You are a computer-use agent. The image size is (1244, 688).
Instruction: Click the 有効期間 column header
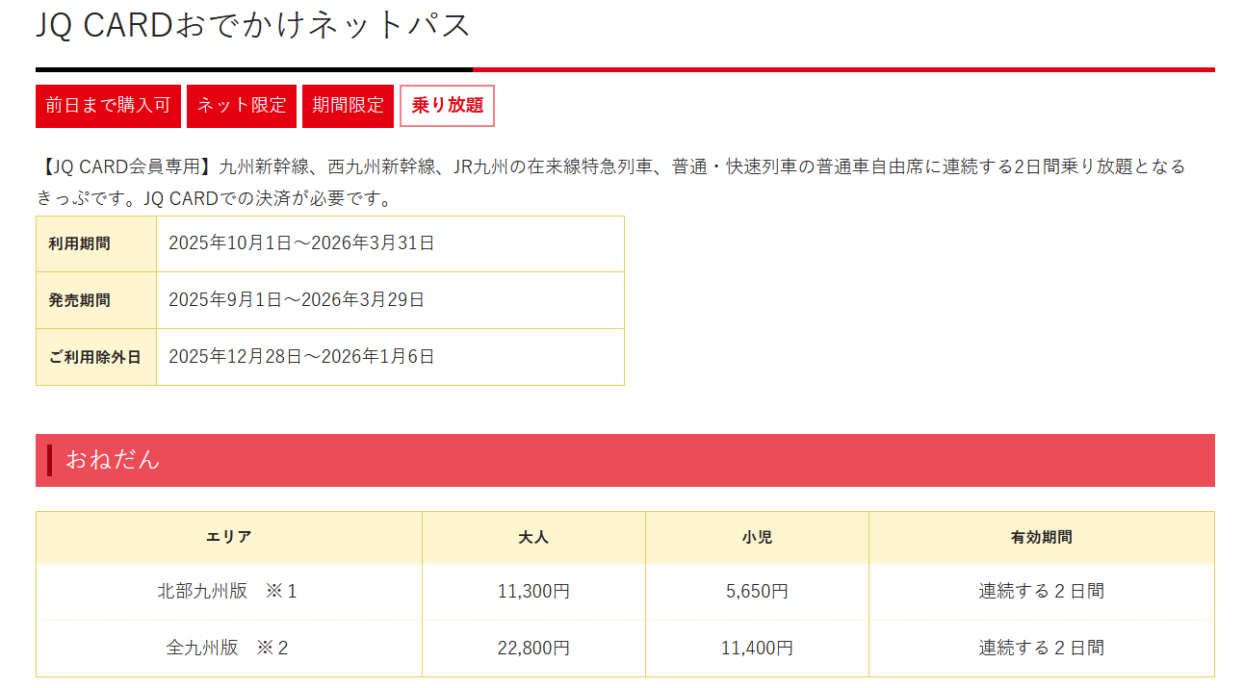1041,538
